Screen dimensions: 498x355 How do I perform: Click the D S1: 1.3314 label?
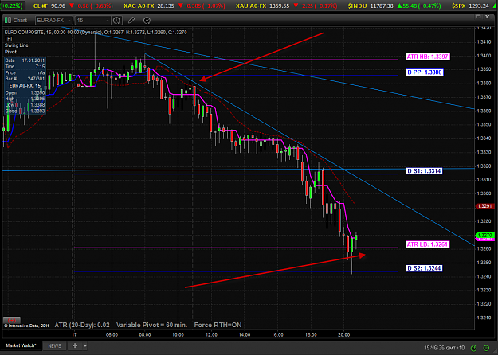425,171
